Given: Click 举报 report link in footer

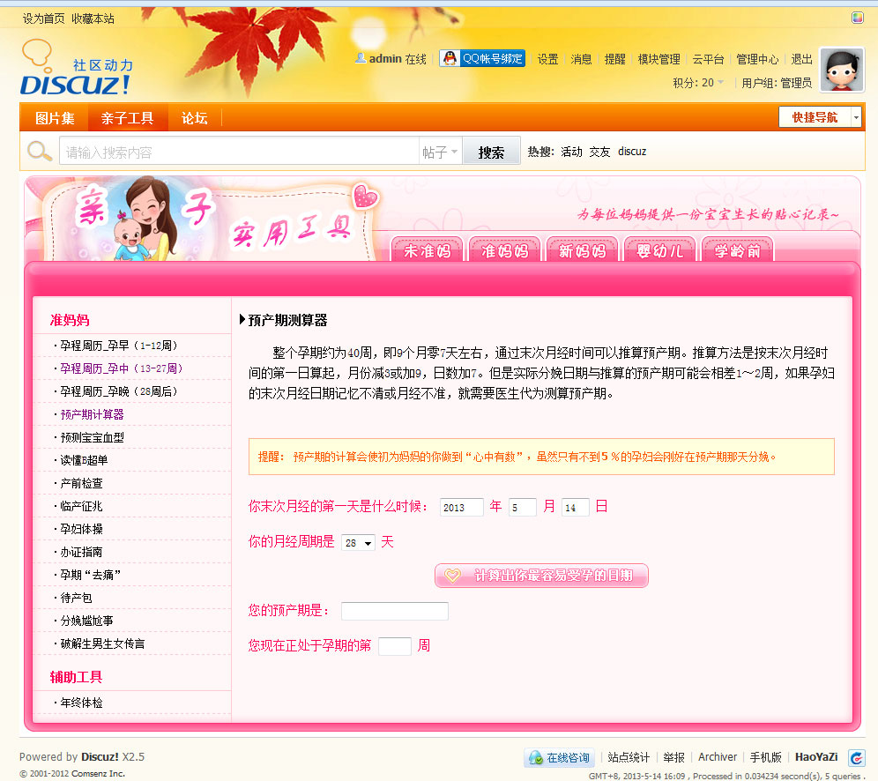Looking at the screenshot, I should (673, 757).
